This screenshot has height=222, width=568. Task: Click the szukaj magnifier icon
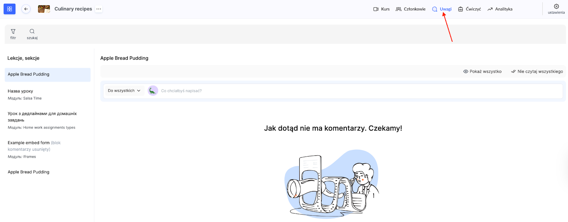tap(32, 34)
